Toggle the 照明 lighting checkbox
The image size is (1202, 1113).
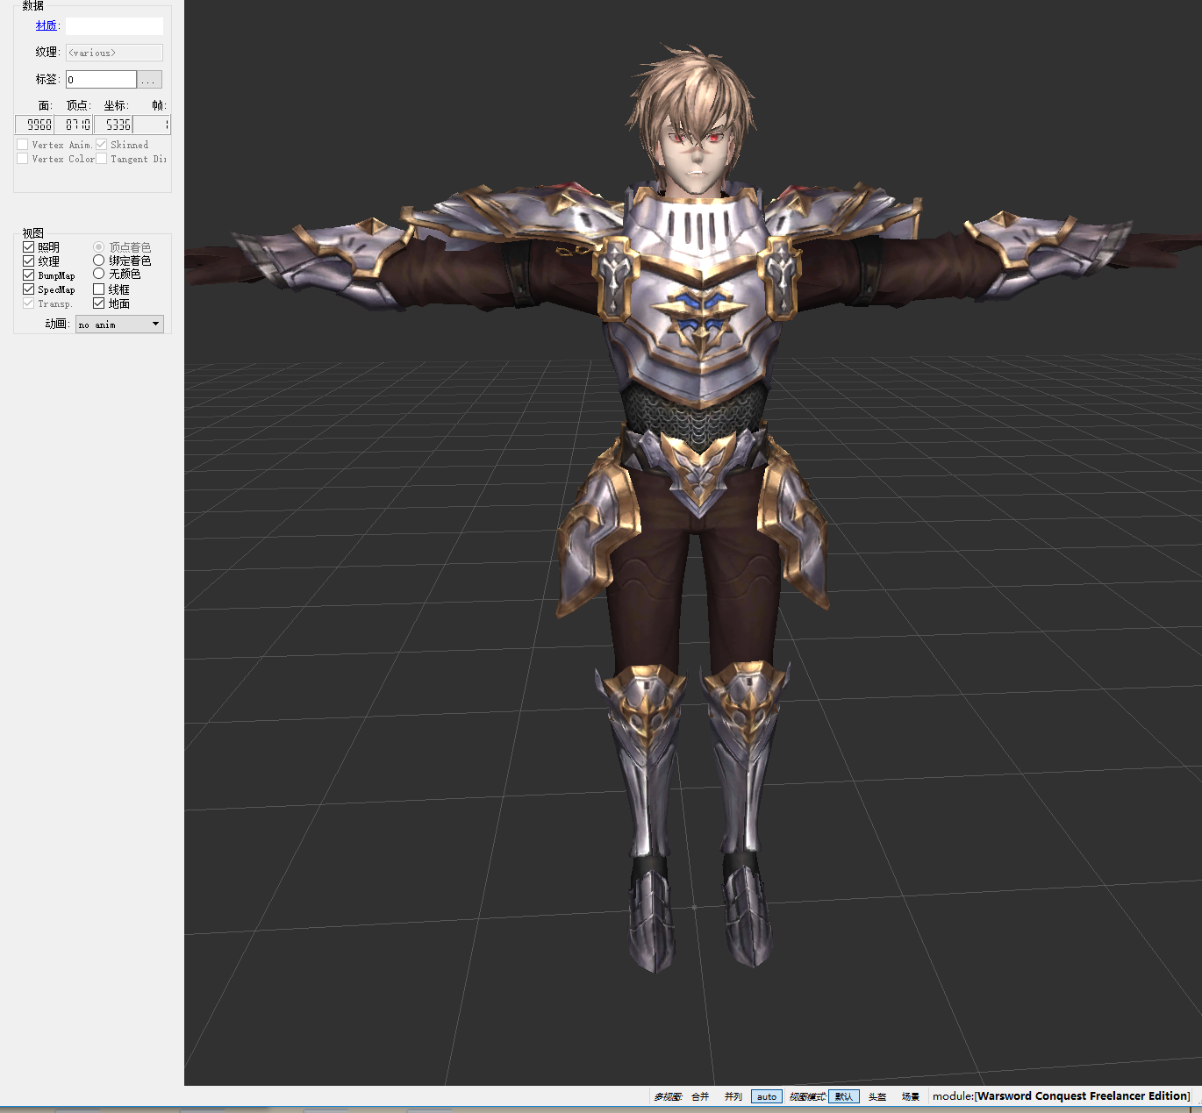[x=28, y=247]
